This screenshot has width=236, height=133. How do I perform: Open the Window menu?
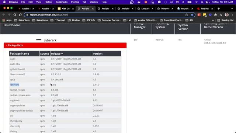94,2
